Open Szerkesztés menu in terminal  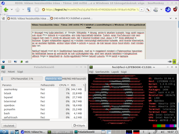click(x=102, y=72)
